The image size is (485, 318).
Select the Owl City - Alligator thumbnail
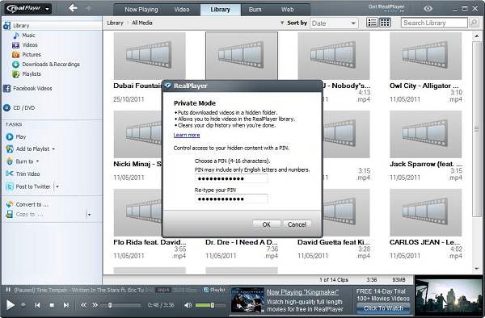pos(426,56)
